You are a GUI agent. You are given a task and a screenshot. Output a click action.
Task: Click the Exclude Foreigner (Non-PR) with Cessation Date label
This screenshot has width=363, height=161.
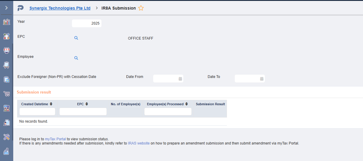click(57, 77)
